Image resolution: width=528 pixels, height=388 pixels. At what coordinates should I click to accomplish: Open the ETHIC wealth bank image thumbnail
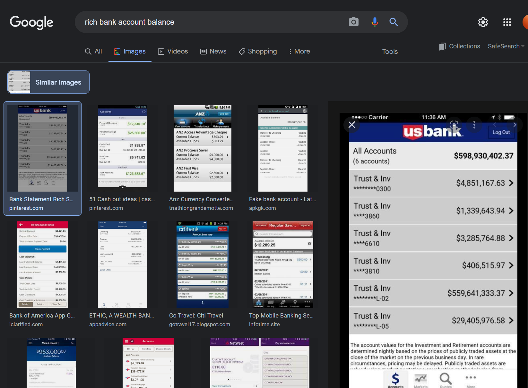pyautogui.click(x=122, y=265)
